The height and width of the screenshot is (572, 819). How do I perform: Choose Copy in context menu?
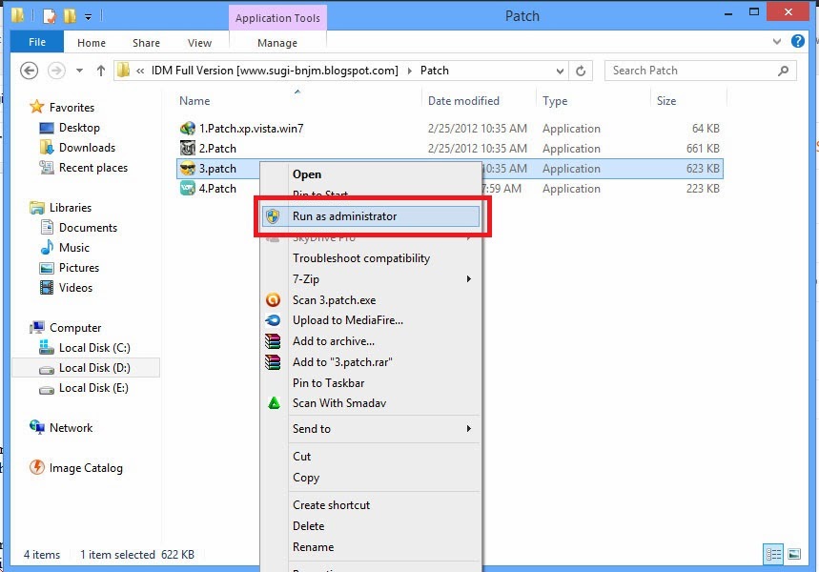370,478
